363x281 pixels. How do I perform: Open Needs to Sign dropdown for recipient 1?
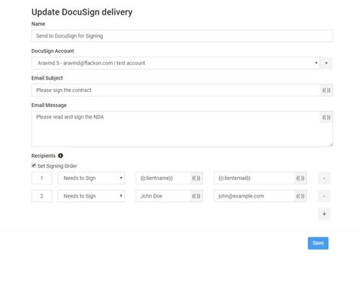(x=91, y=178)
